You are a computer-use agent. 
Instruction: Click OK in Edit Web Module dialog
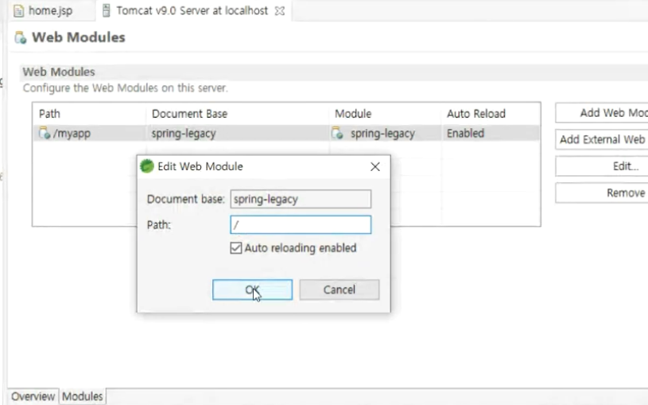(252, 290)
